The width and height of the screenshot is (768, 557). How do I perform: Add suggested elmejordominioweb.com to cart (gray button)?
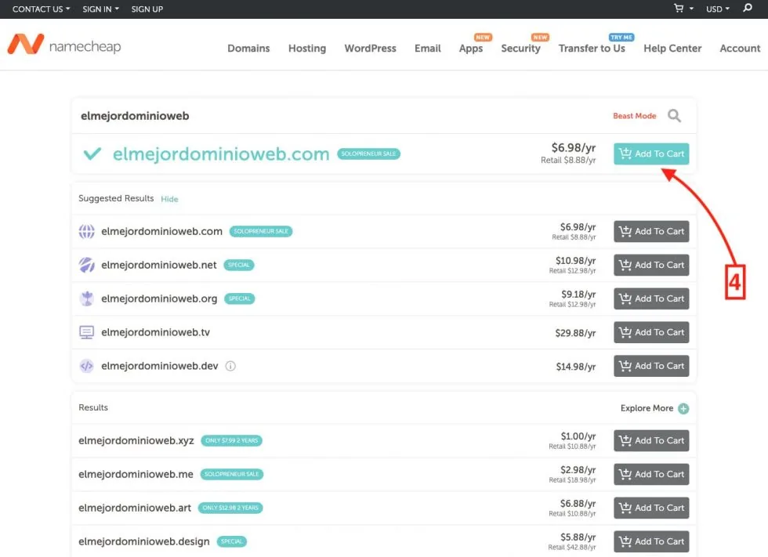coord(651,231)
